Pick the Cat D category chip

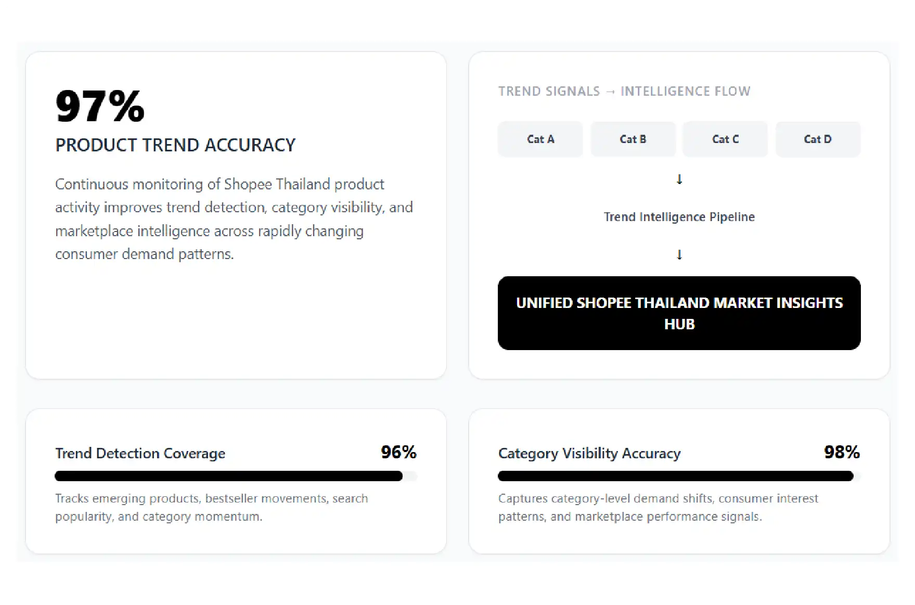pos(818,139)
